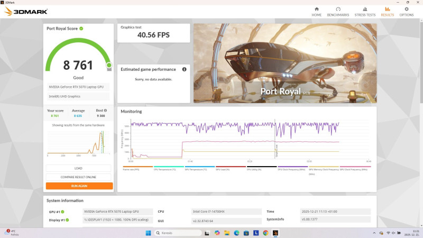Click the DISPLAY1 1920 × 1080 field
The height and width of the screenshot is (238, 423).
[x=117, y=219]
